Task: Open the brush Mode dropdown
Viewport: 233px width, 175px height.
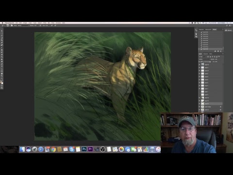Action: point(23,25)
